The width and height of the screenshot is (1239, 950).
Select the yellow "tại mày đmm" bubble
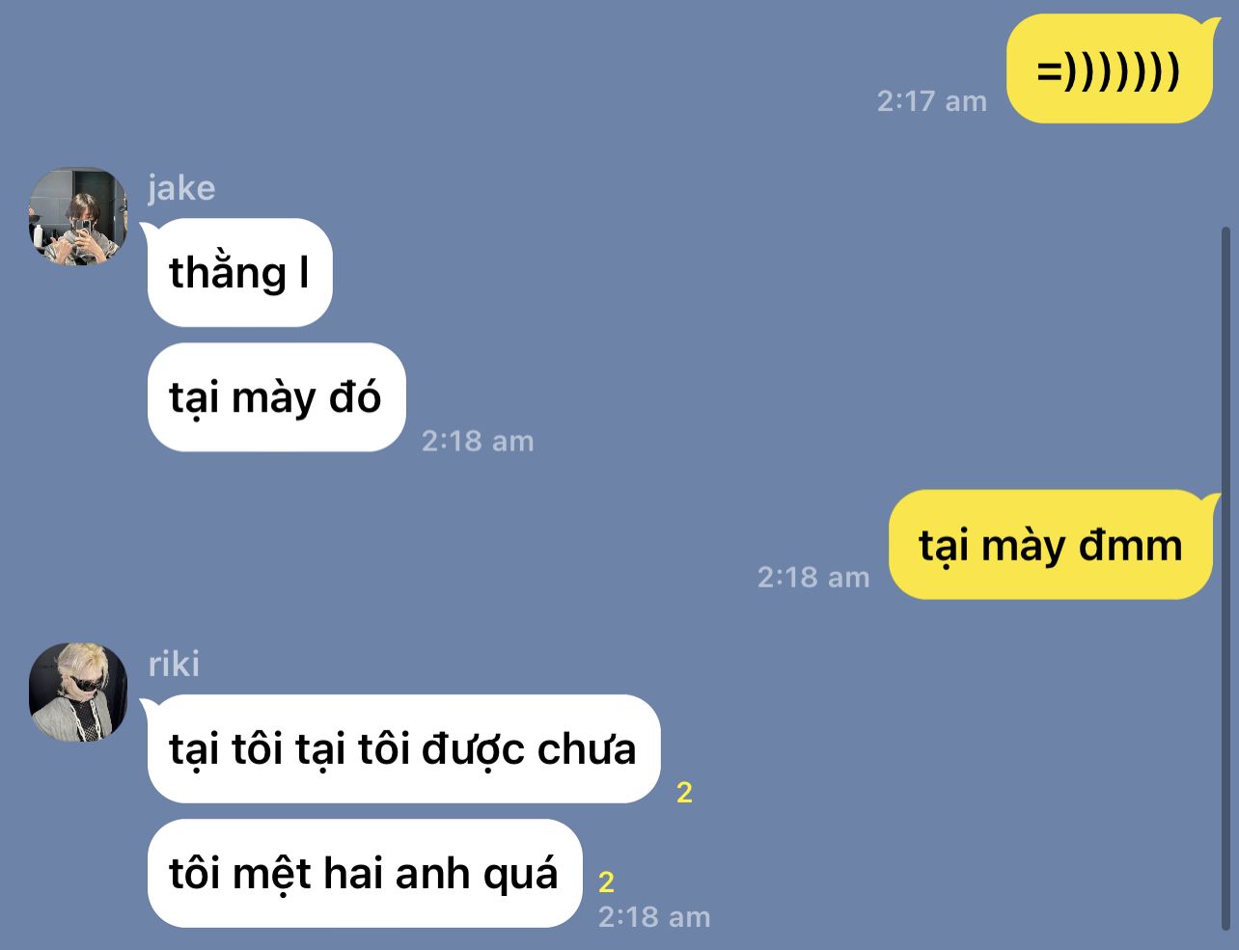(1050, 545)
